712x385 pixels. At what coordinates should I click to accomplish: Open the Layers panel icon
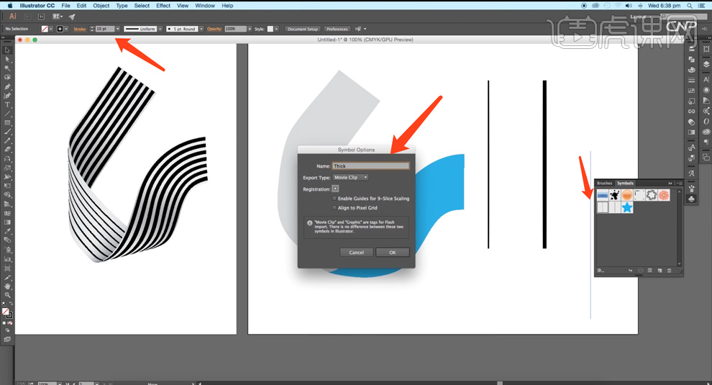pyautogui.click(x=706, y=64)
